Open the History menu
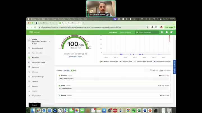The height and width of the screenshot is (113, 202). (x=54, y=19)
